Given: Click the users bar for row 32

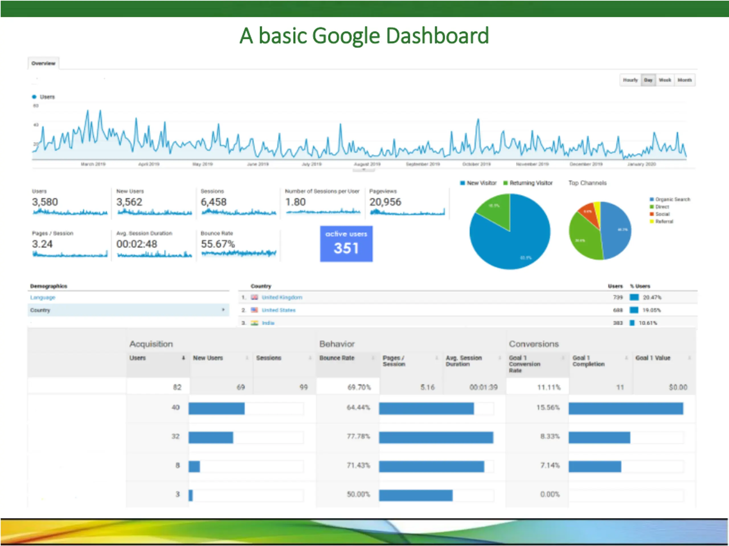Looking at the screenshot, I should pos(211,437).
